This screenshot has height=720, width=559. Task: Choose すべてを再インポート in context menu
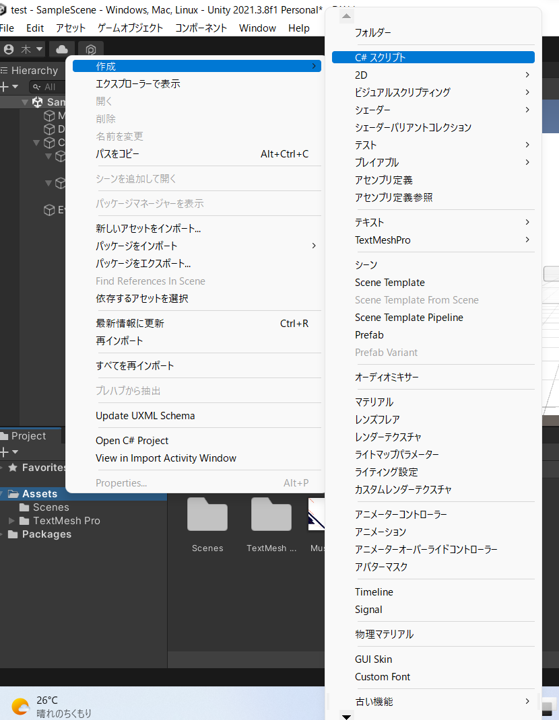point(197,365)
